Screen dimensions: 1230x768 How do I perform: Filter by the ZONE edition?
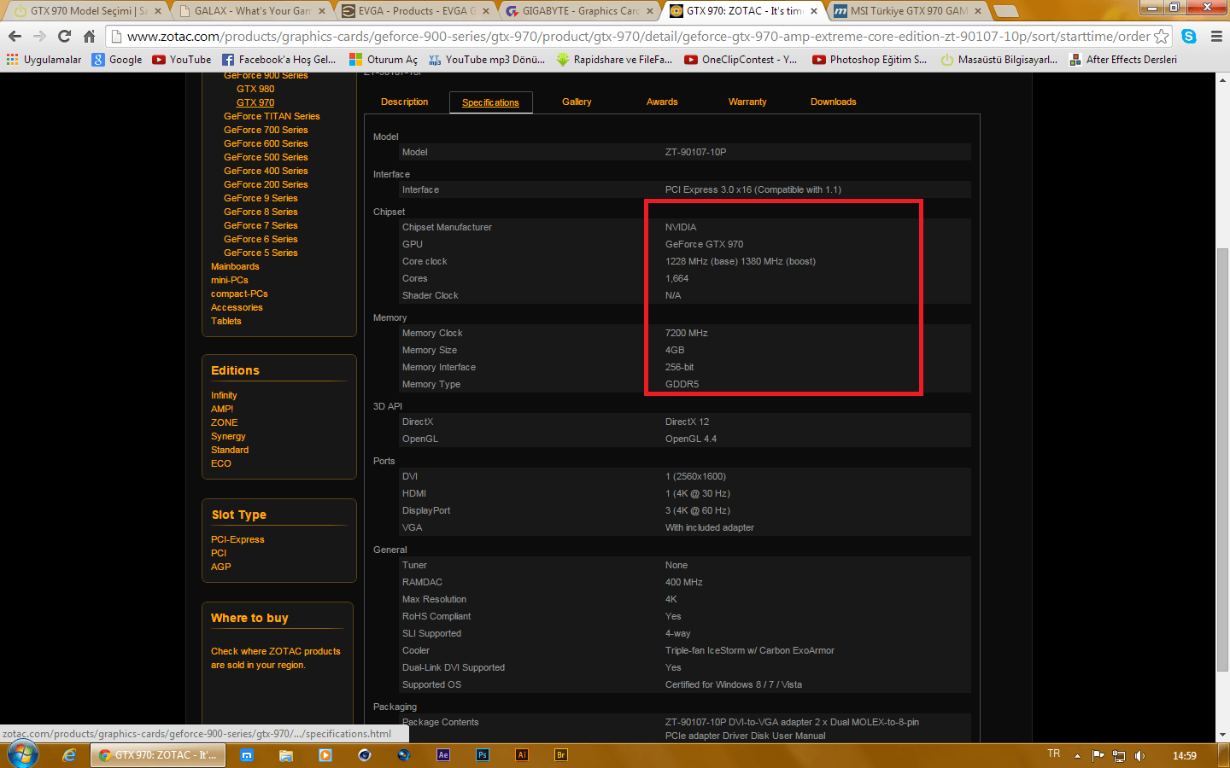(225, 422)
